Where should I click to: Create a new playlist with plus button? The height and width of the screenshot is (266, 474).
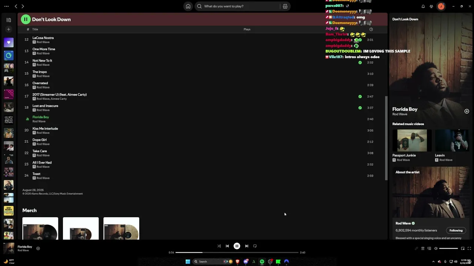9,29
